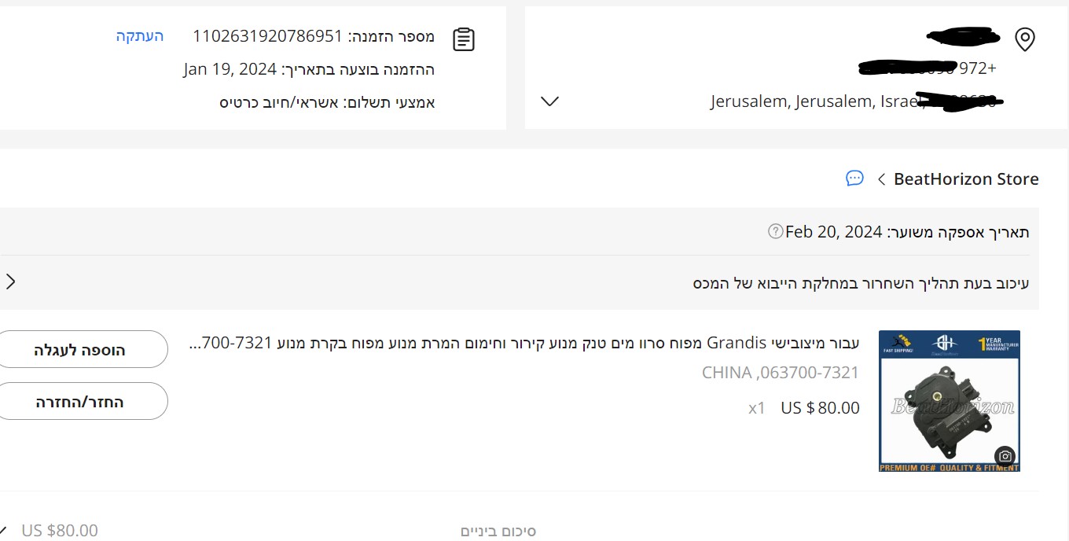This screenshot has width=1069, height=541.
Task: Expand customs delay tracking details arrow
Action: pos(10,282)
